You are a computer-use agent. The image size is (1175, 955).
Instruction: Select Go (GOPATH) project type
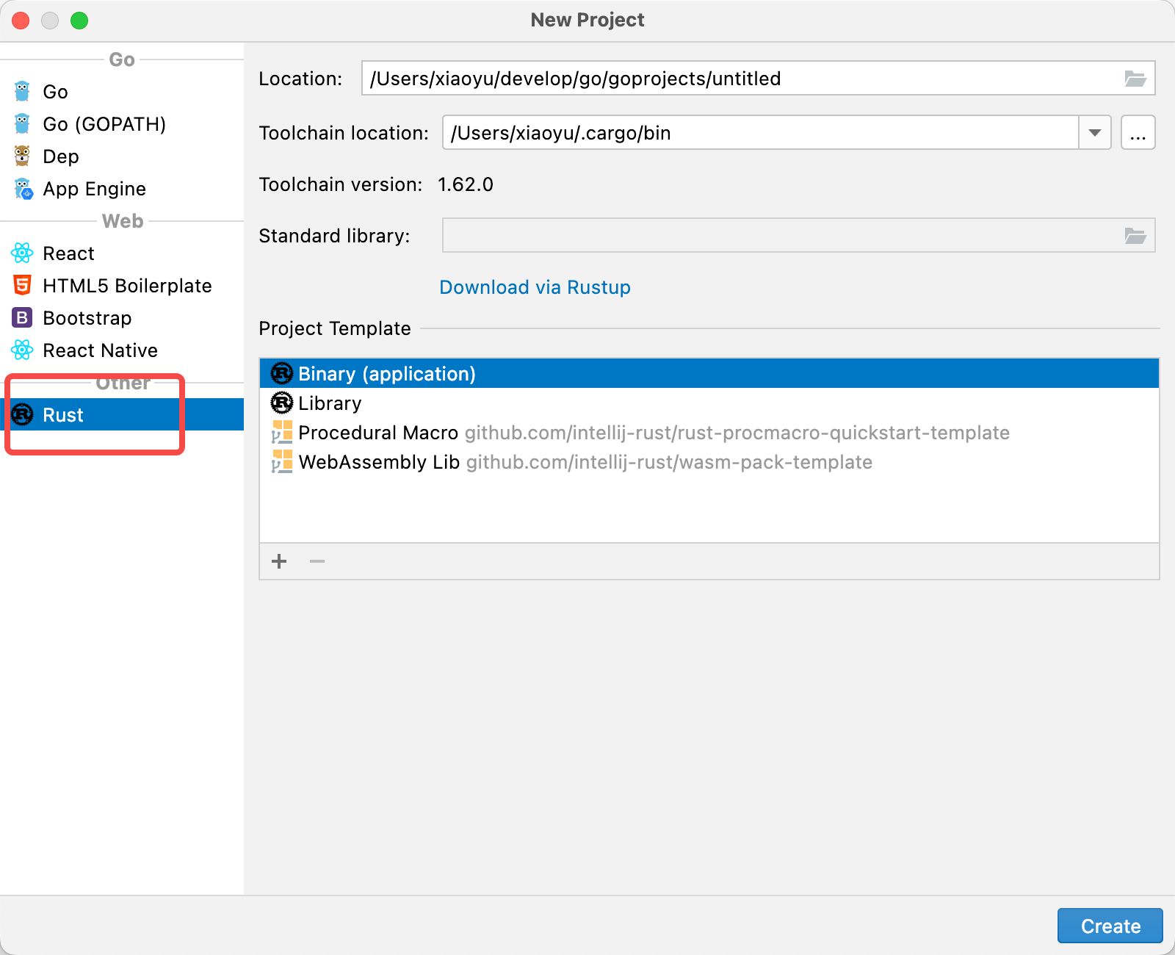tap(122, 123)
